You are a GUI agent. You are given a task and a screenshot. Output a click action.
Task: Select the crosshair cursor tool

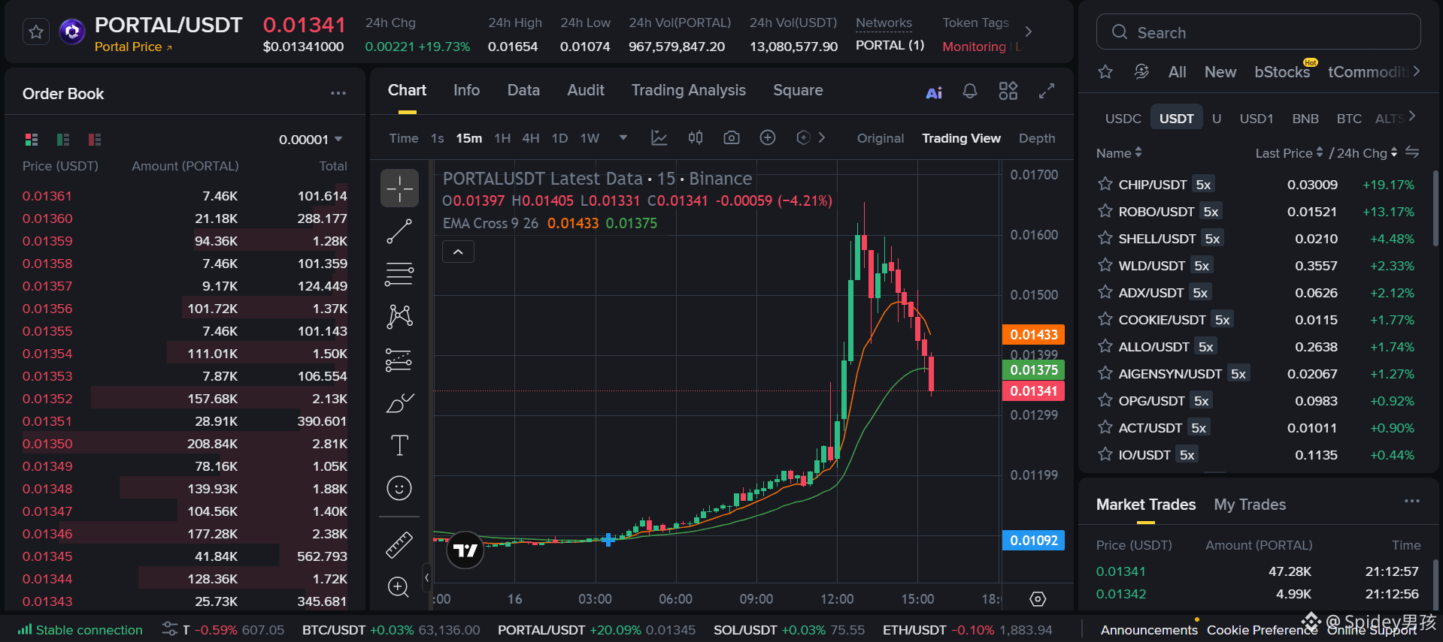(x=399, y=188)
